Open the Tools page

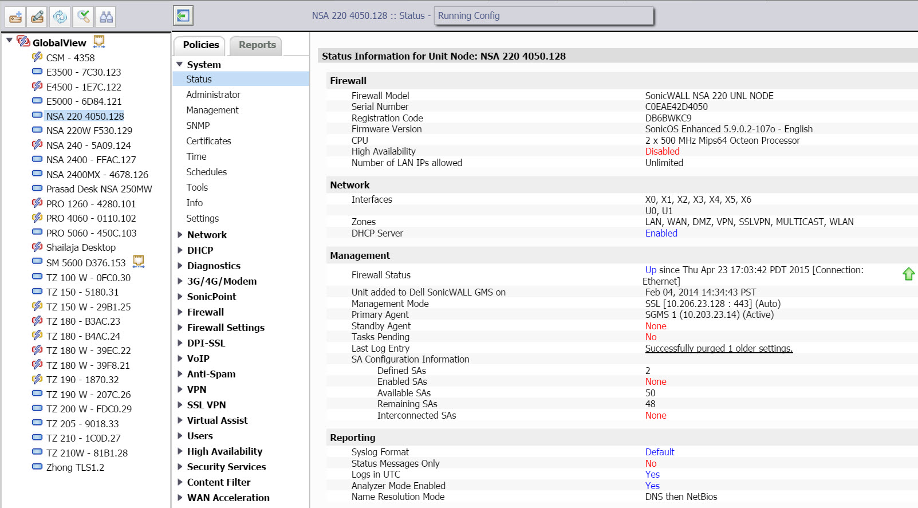point(197,187)
